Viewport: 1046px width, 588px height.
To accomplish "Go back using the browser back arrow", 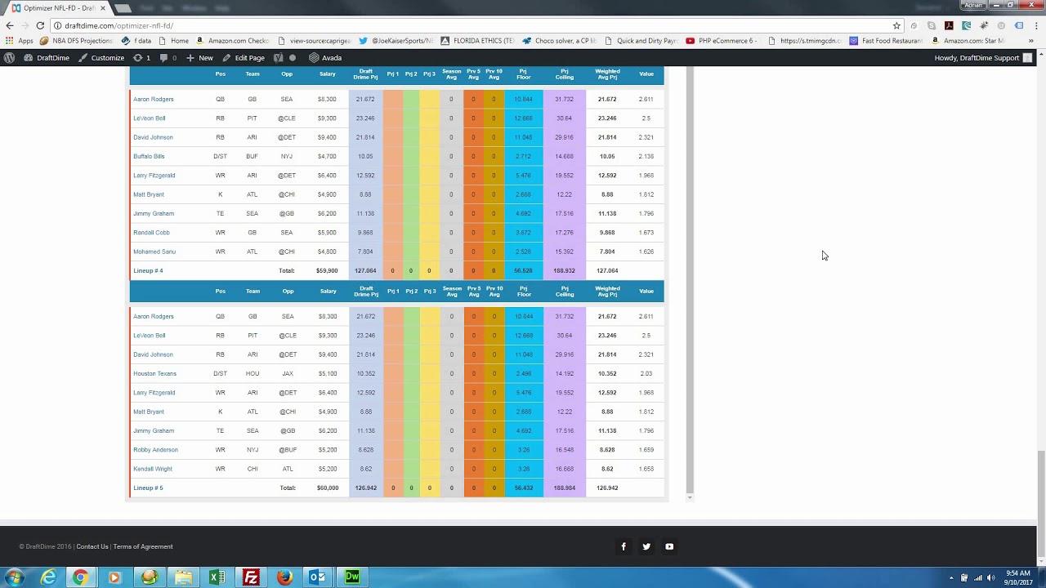I will tap(10, 25).
